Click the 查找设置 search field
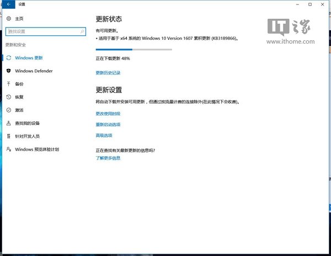The height and width of the screenshot is (256, 331). [x=46, y=31]
